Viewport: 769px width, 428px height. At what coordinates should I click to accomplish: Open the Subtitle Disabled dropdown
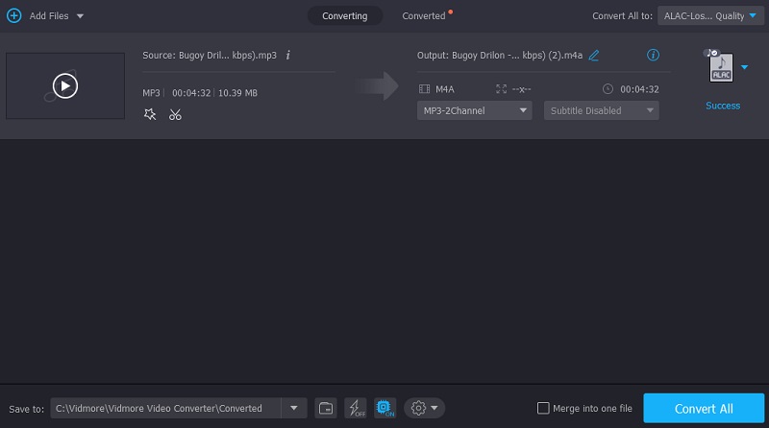tap(601, 110)
